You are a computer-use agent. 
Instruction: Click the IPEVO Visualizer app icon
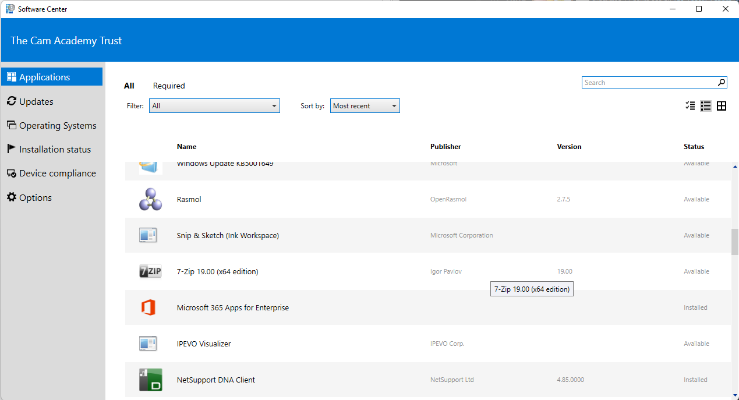[x=148, y=344]
